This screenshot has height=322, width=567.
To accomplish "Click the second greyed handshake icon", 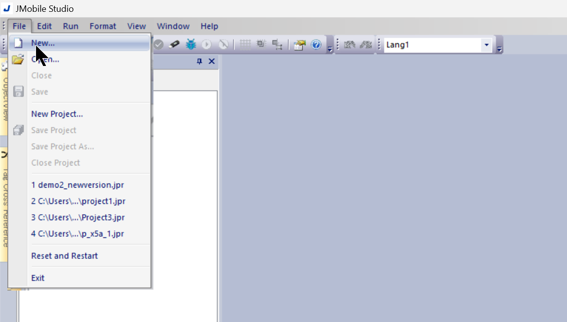I will click(366, 44).
